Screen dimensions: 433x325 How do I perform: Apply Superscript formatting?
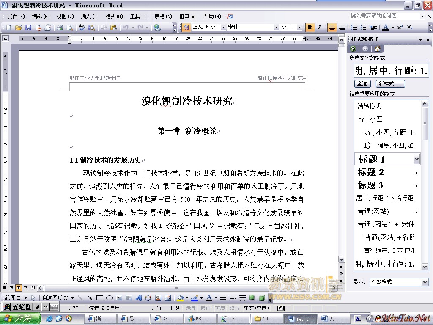[x=400, y=28]
